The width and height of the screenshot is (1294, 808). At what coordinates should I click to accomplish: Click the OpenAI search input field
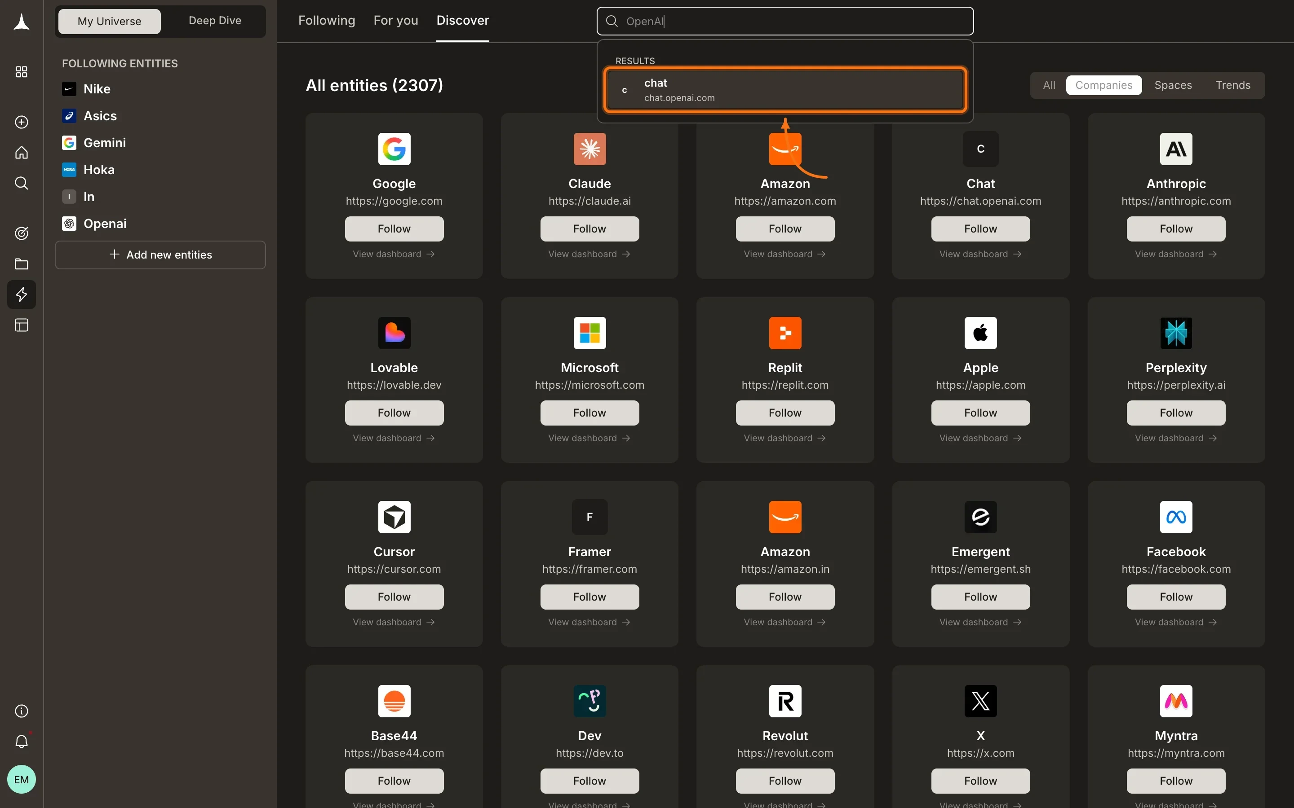pyautogui.click(x=785, y=22)
